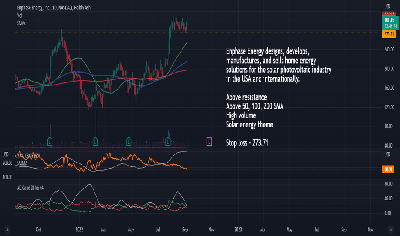Click the 100.00 value on VXX left scale
400x236 pixels.
point(7,177)
